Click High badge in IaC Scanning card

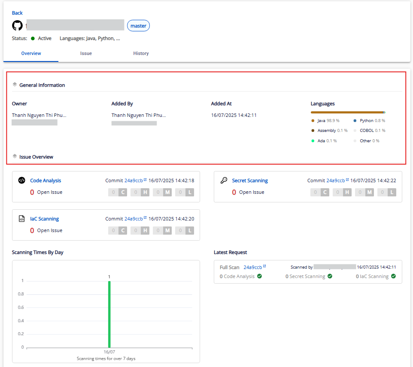coord(140,230)
